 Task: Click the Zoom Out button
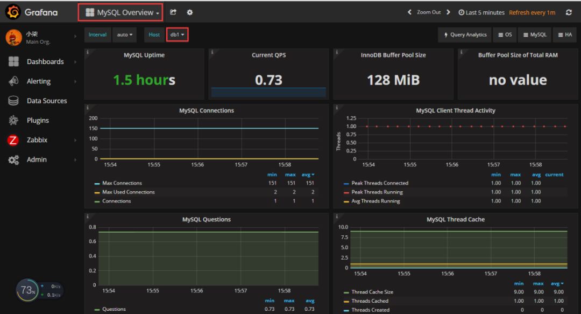(428, 12)
